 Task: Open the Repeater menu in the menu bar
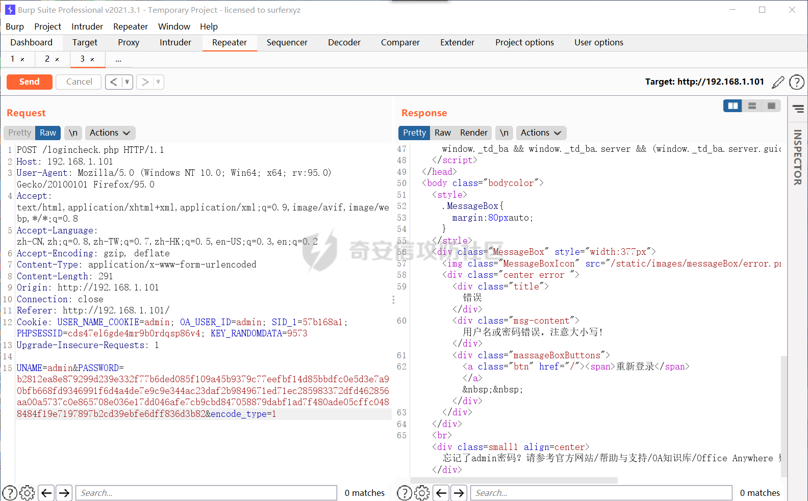(131, 27)
